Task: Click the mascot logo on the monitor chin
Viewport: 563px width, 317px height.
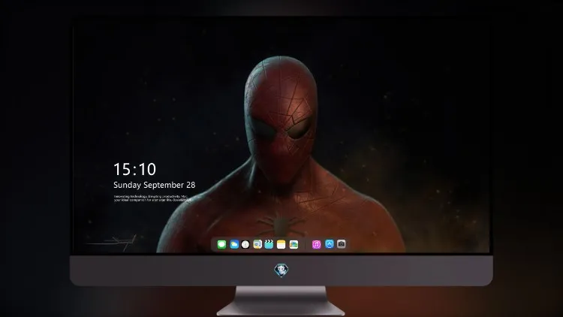Action: point(281,270)
